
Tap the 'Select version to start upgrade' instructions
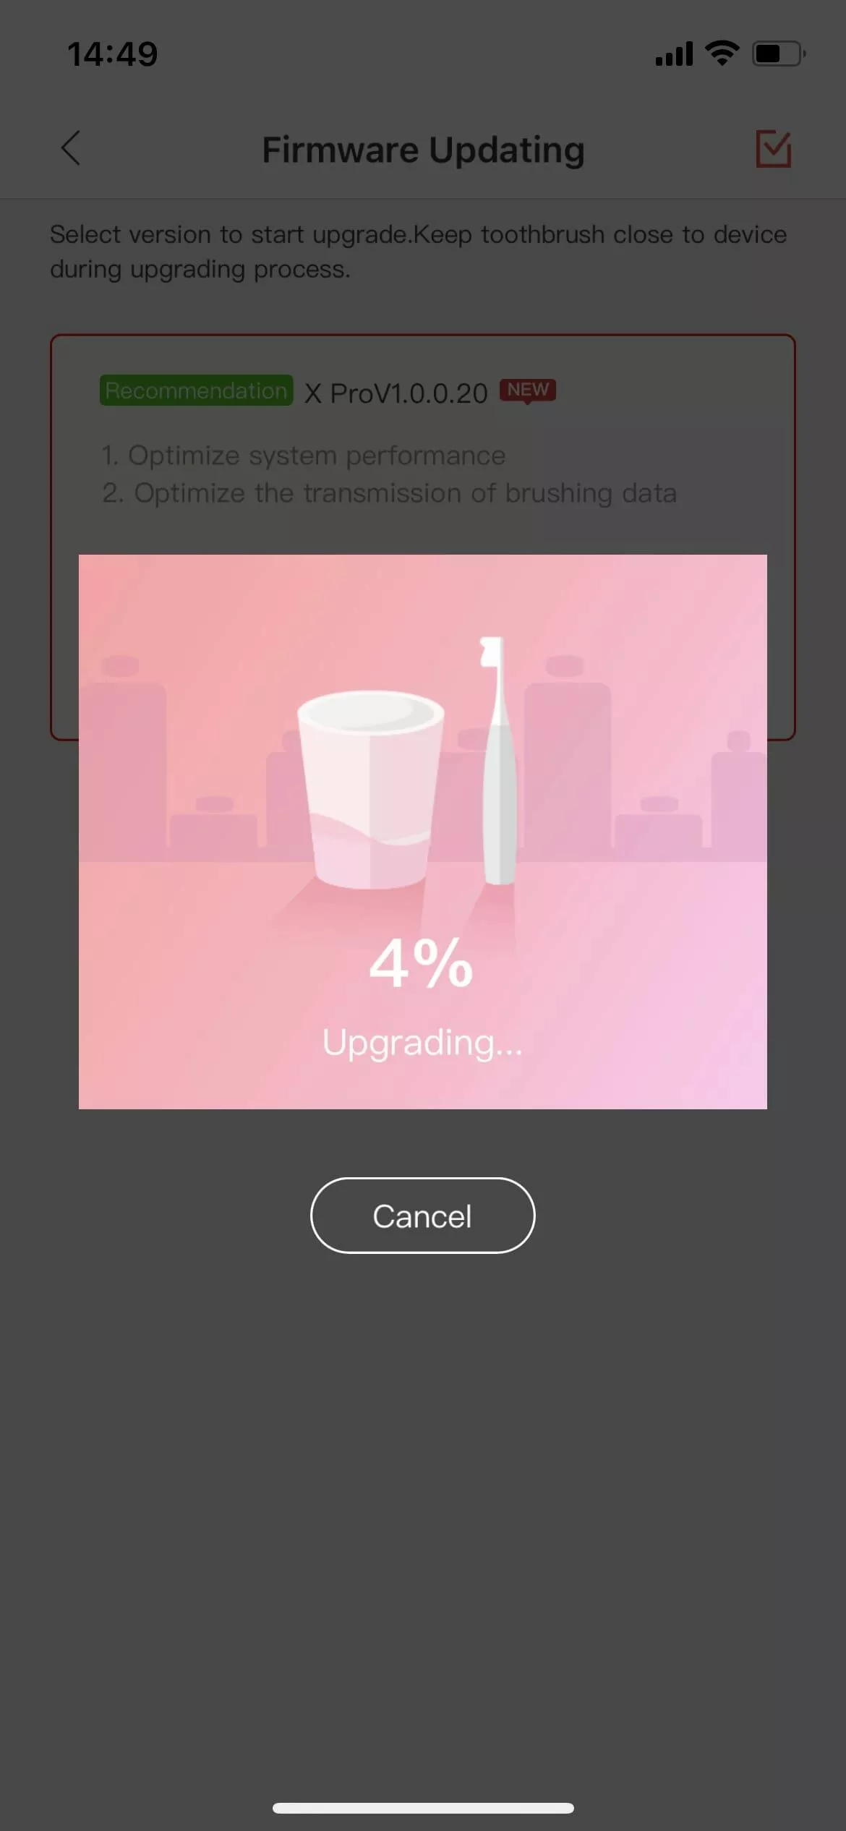418,252
